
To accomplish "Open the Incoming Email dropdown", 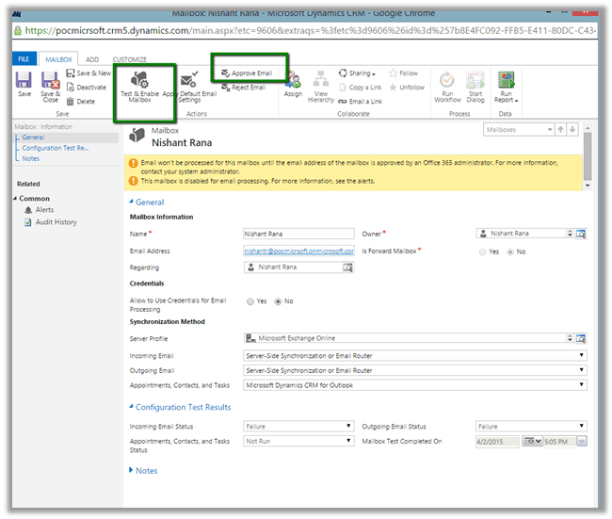I will 414,355.
